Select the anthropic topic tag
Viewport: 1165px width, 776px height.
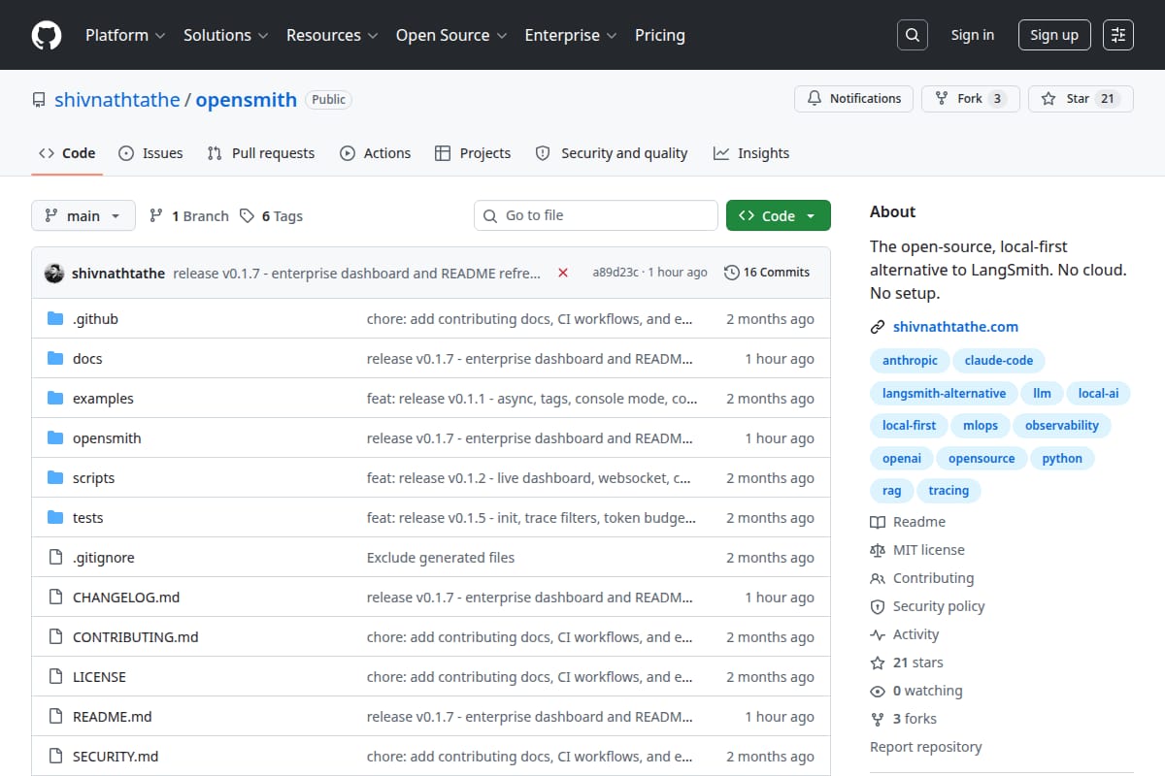(x=910, y=360)
